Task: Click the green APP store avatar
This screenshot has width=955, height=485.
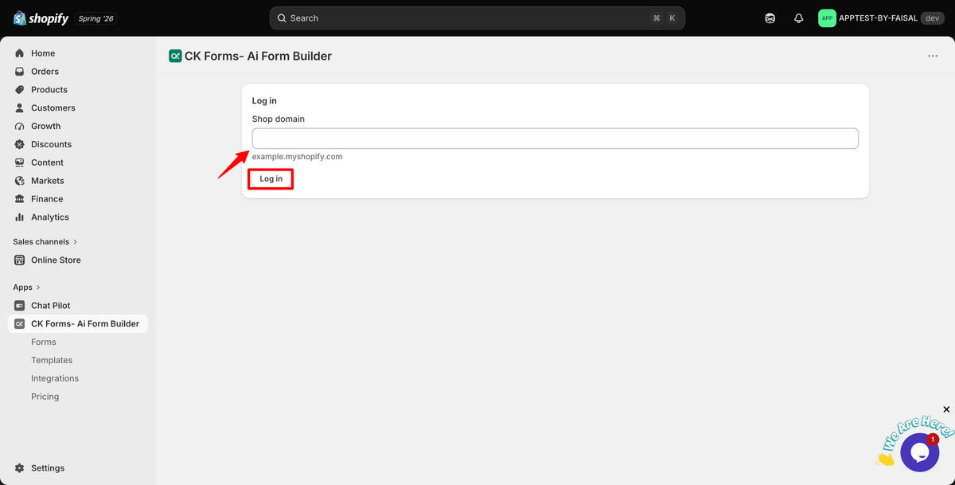Action: (x=827, y=18)
